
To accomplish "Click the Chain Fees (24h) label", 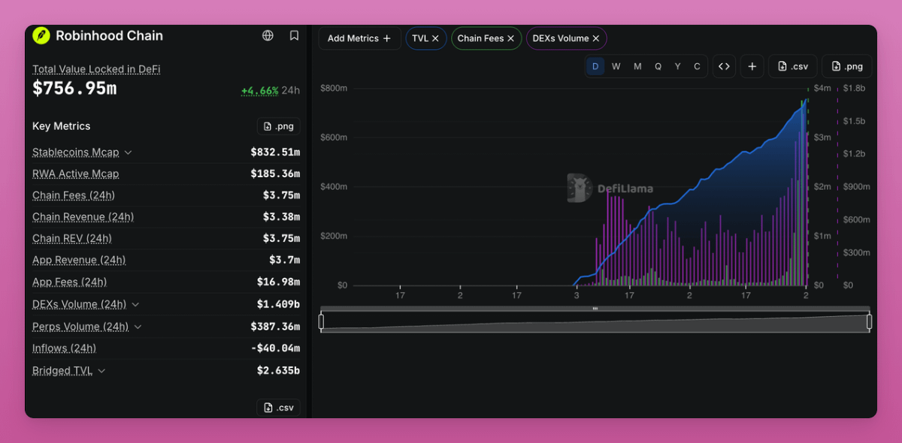I will pos(74,195).
